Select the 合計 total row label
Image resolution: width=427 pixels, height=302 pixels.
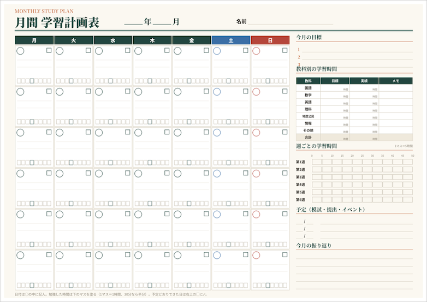point(309,138)
